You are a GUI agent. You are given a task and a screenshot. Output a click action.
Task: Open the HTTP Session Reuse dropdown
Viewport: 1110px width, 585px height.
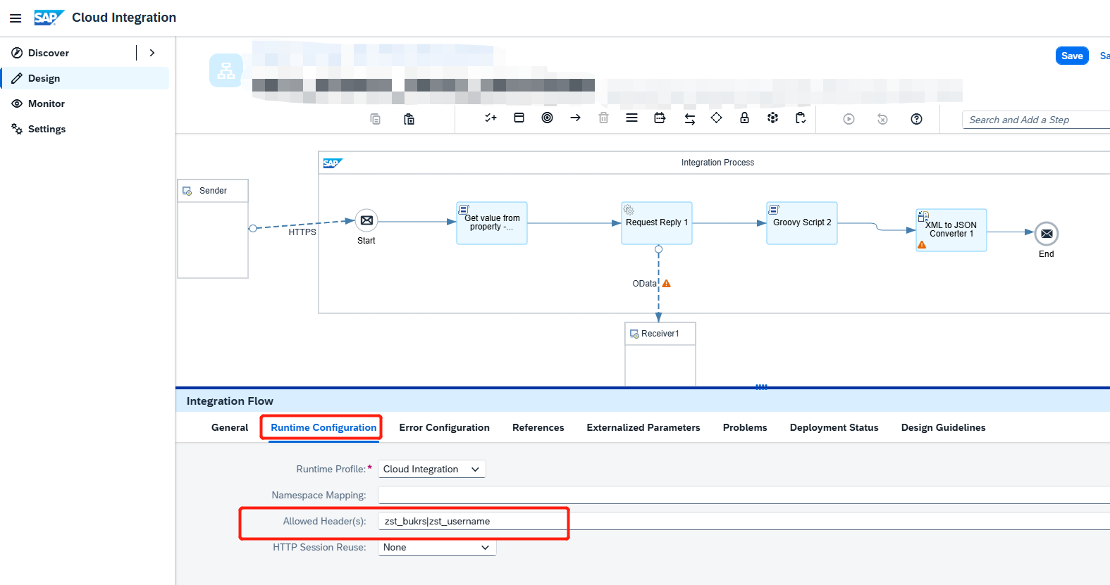pos(437,547)
